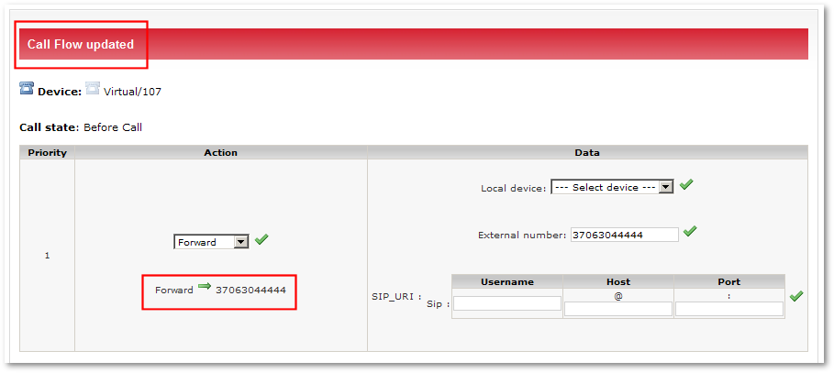Focus the External number input field

click(624, 235)
